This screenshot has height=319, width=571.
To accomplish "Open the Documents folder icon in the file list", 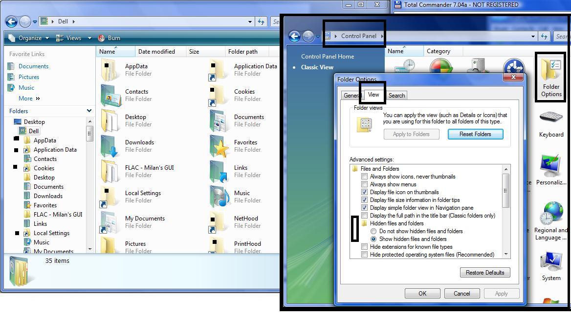I will pyautogui.click(x=219, y=120).
